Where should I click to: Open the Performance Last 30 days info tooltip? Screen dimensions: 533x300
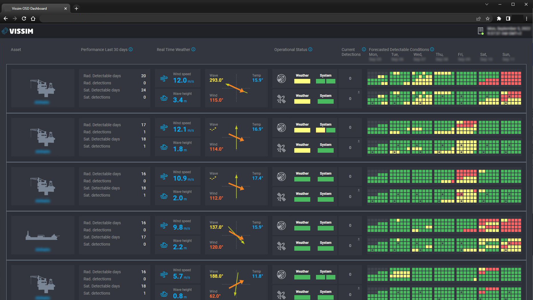click(131, 49)
